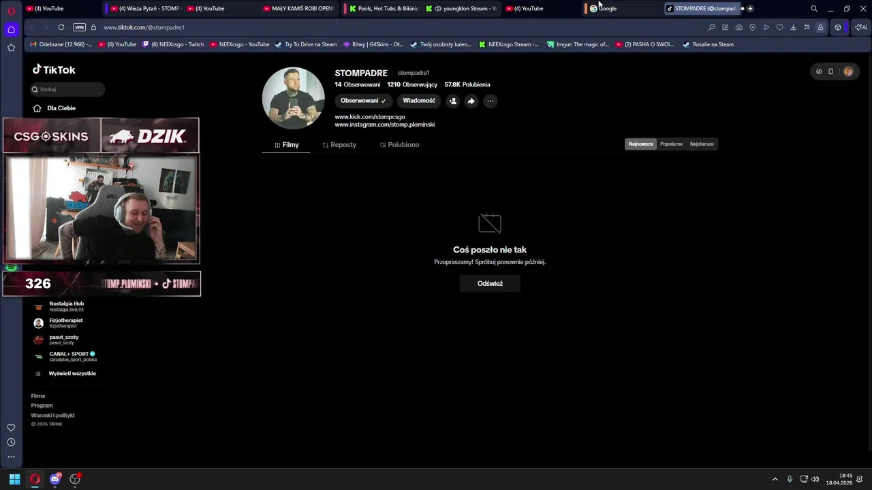Click the address bar URL field

click(x=402, y=27)
